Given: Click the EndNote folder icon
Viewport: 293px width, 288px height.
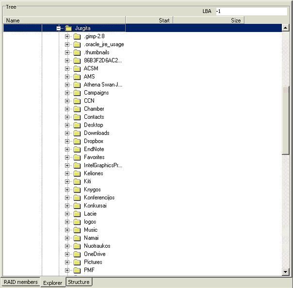Looking at the screenshot, I should click(x=77, y=149).
